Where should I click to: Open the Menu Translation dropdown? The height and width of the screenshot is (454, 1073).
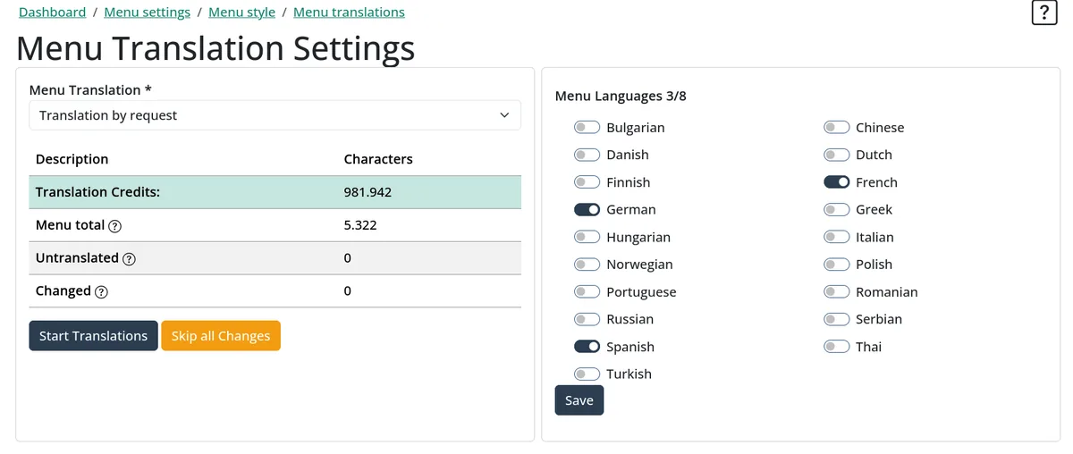[x=275, y=115]
